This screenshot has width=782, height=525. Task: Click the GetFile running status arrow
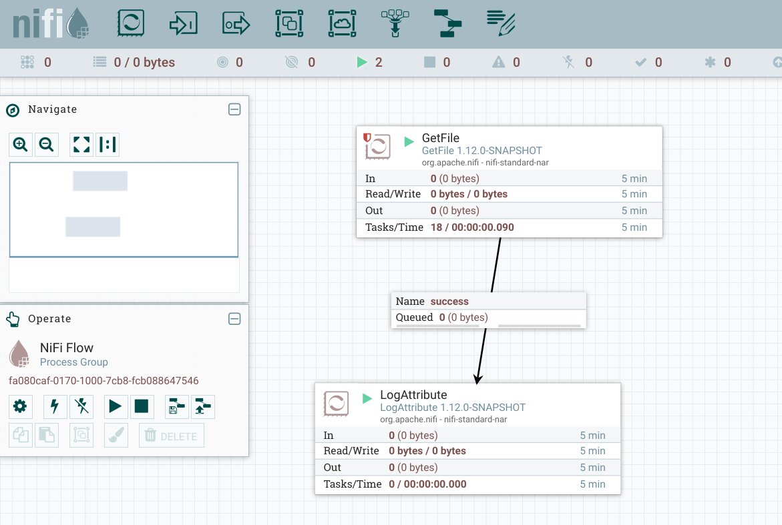[x=409, y=141]
